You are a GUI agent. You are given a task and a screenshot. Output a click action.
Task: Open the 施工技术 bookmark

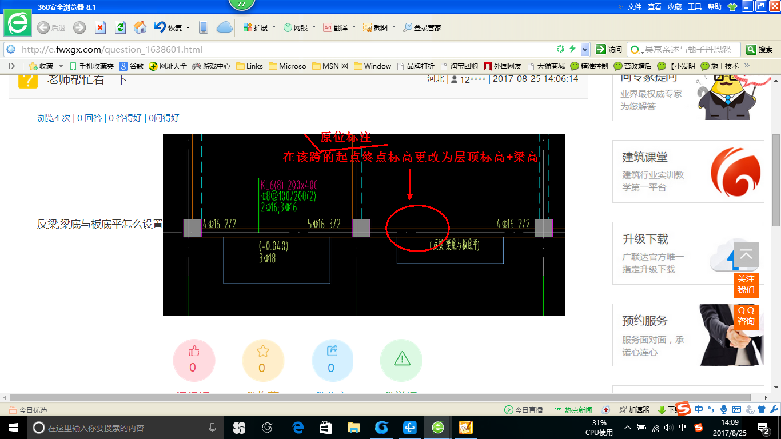[720, 66]
